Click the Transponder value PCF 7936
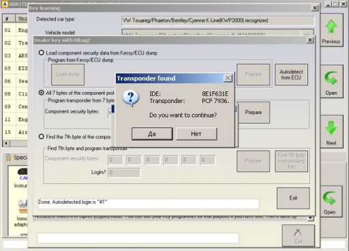The height and width of the screenshot is (251, 349). 215,101
